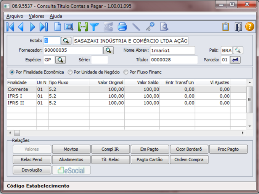
Task: Click the application icon in title bar
Action: point(7,6)
